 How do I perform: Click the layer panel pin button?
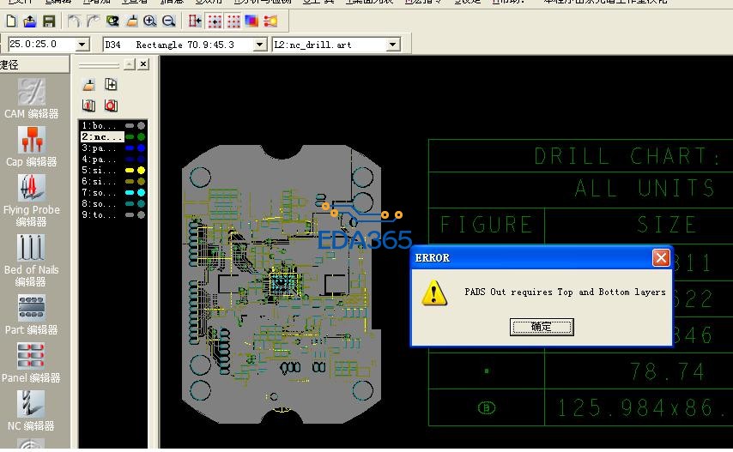coord(130,64)
